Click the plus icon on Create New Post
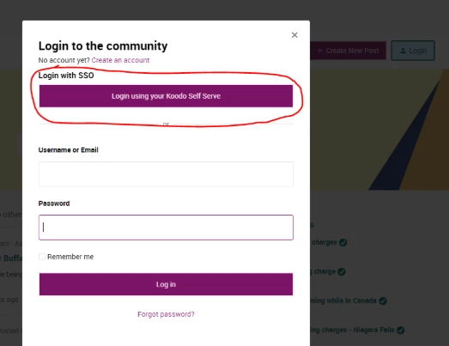 320,51
